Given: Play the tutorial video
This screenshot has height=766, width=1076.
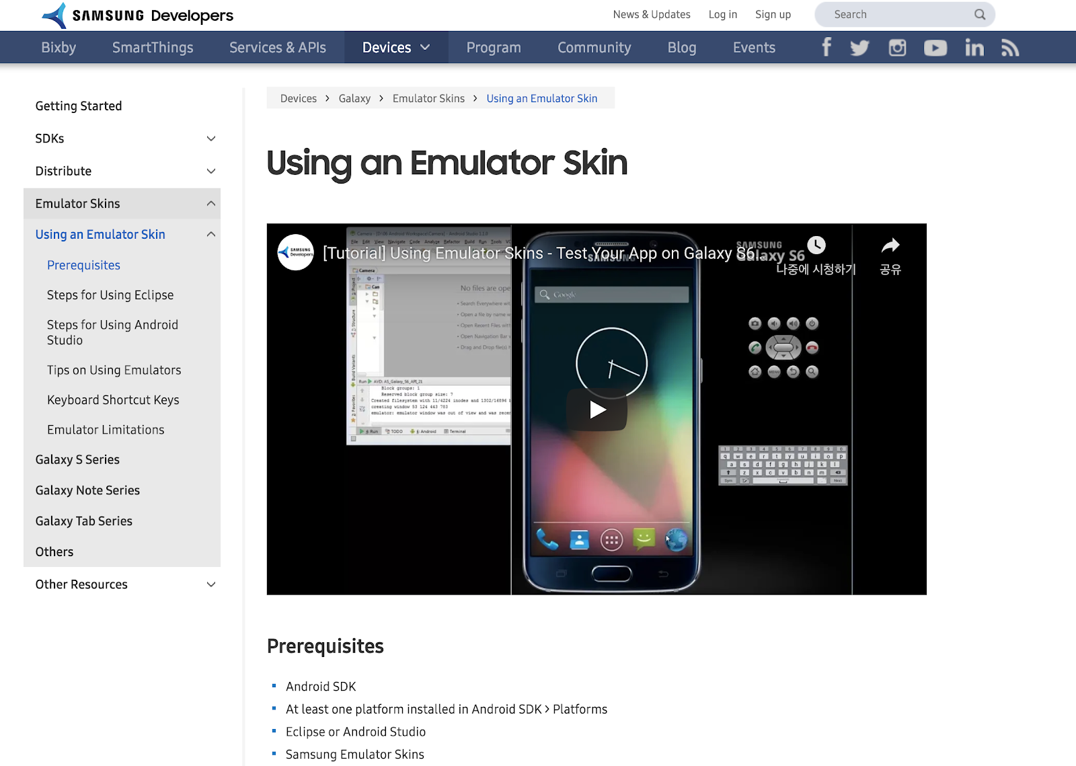Looking at the screenshot, I should tap(597, 409).
